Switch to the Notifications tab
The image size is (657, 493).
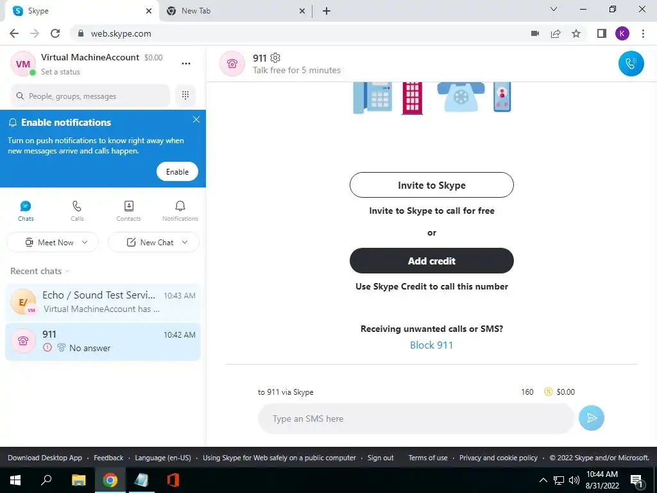[180, 211]
